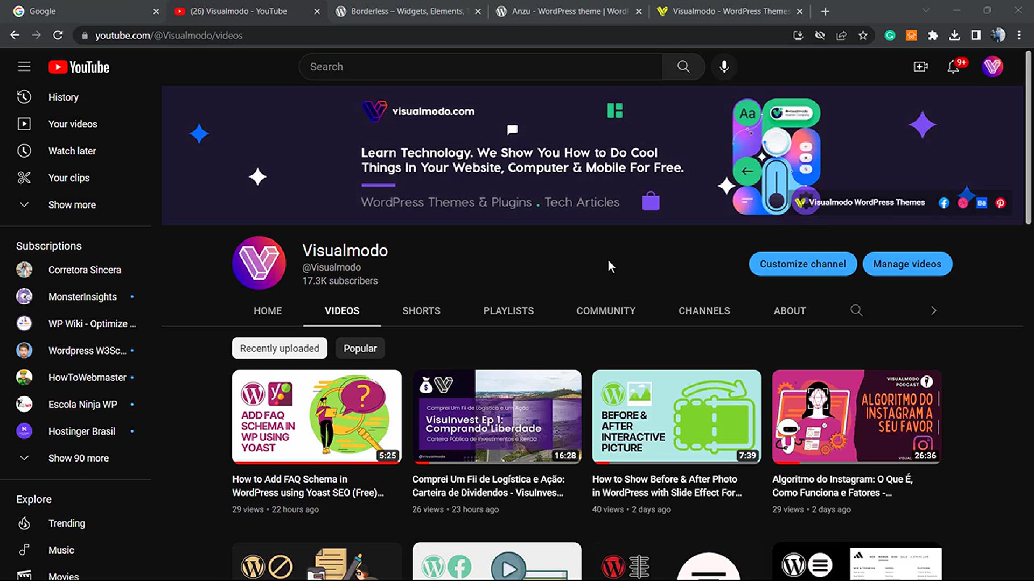Click the search magnifier button

[683, 67]
